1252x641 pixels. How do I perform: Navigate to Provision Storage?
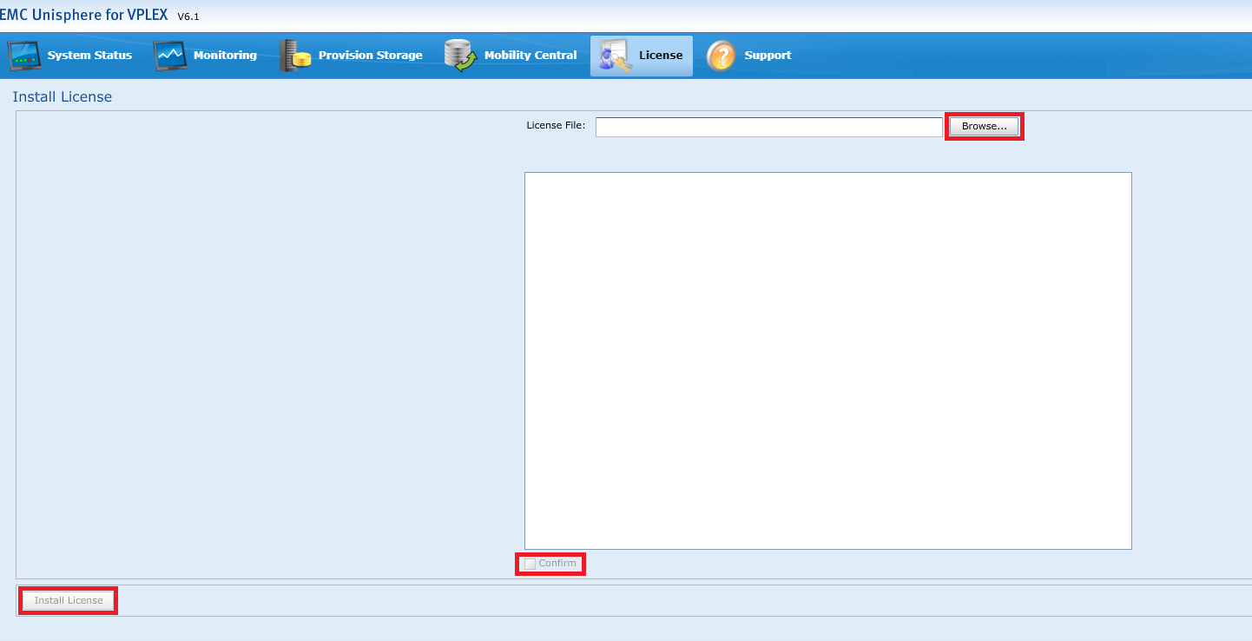370,55
